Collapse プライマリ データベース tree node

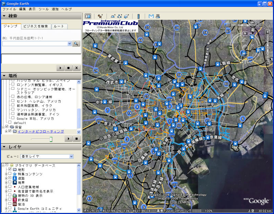click(3, 165)
